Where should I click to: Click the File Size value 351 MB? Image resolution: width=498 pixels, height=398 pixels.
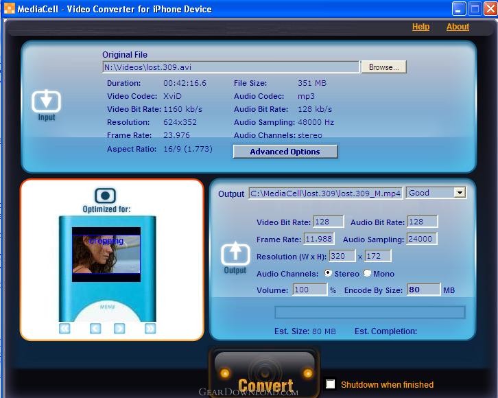tap(312, 83)
